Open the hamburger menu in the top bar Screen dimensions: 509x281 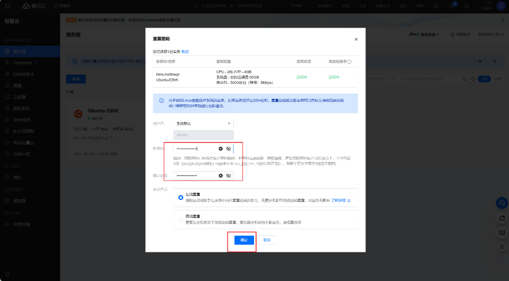pyautogui.click(x=8, y=6)
